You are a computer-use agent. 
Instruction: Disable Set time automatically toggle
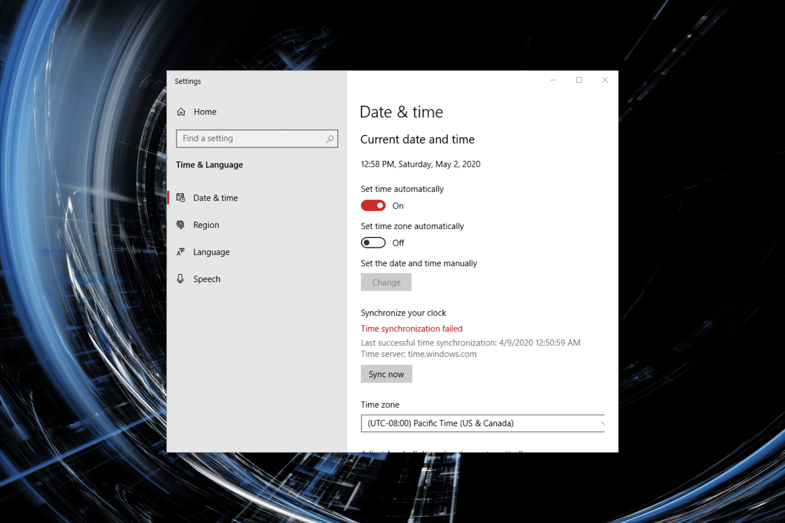pyautogui.click(x=373, y=206)
